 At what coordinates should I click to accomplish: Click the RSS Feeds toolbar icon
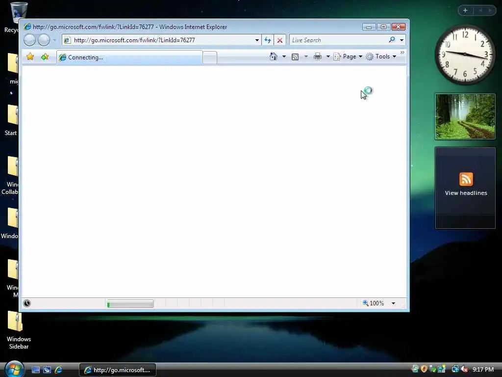(295, 57)
